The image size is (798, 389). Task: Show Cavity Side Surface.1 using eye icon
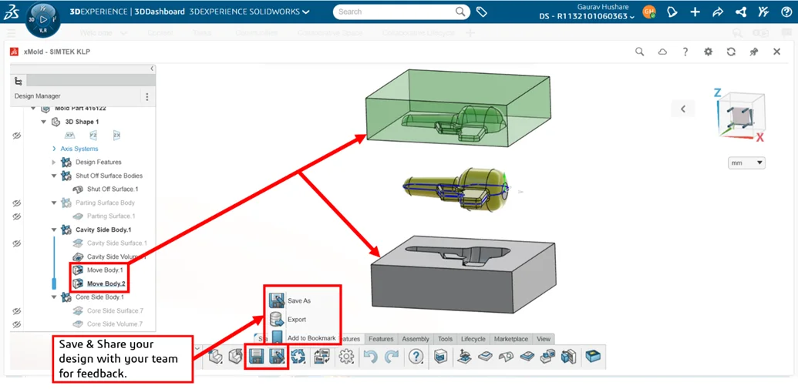[16, 243]
